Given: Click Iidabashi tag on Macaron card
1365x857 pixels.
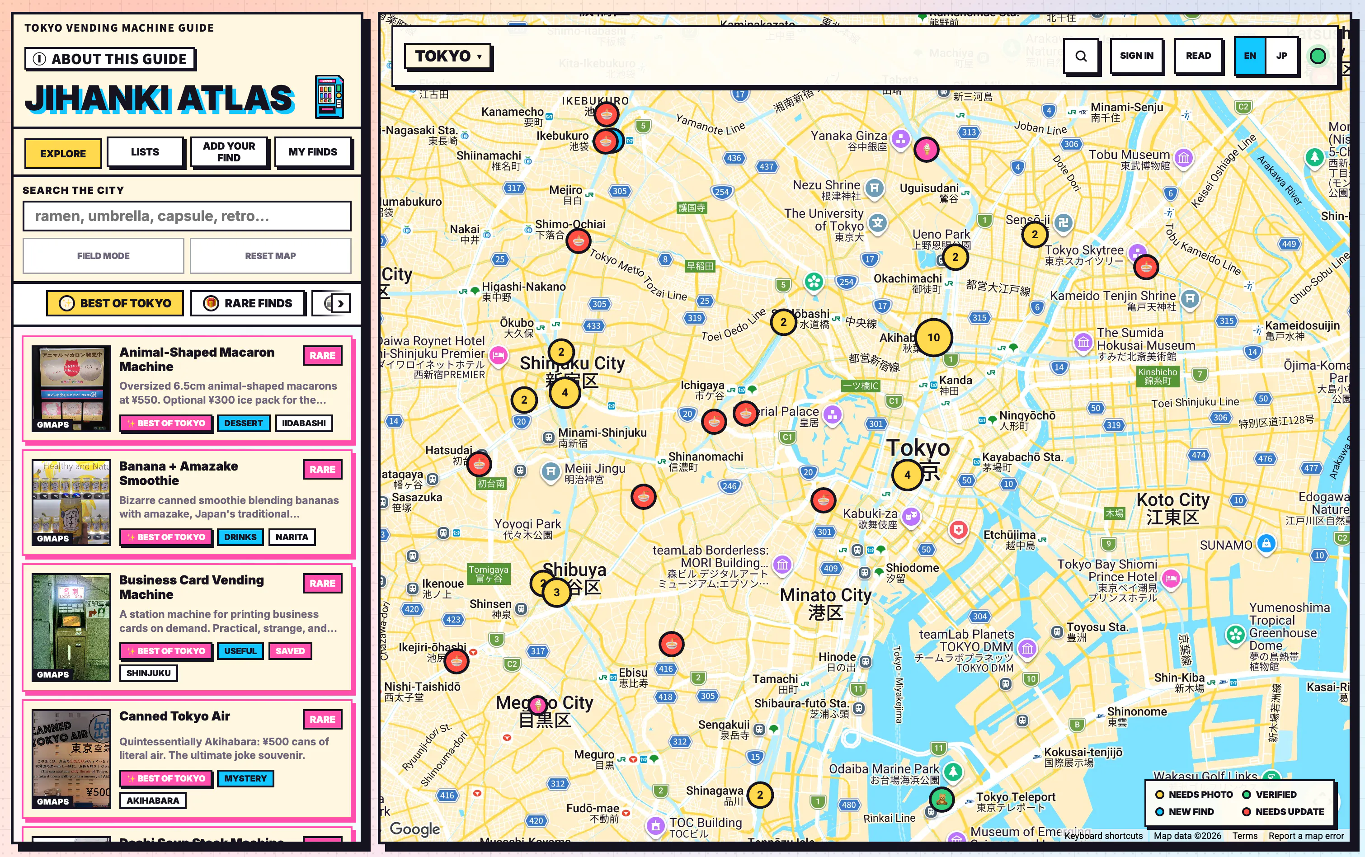Looking at the screenshot, I should point(304,423).
